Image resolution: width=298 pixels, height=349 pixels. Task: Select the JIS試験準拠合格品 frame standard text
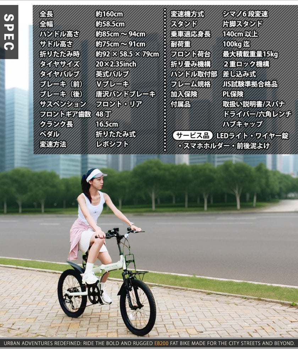click(x=250, y=85)
